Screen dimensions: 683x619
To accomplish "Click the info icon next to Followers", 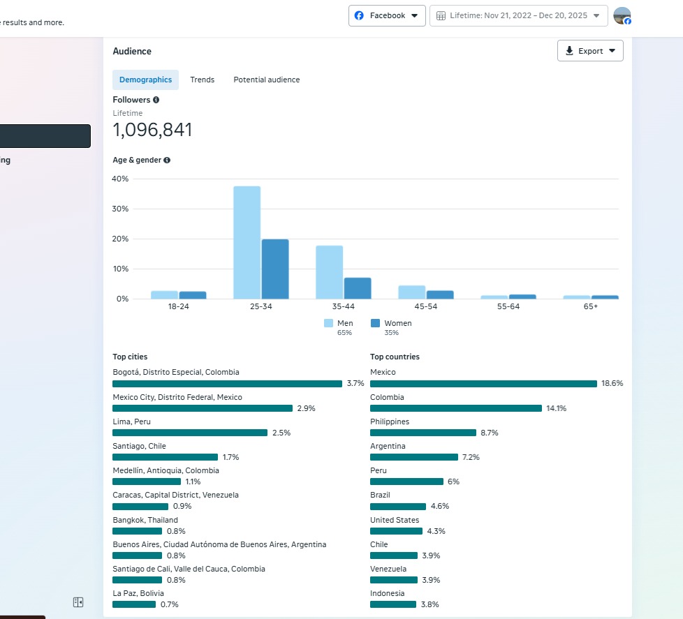I will pos(156,100).
